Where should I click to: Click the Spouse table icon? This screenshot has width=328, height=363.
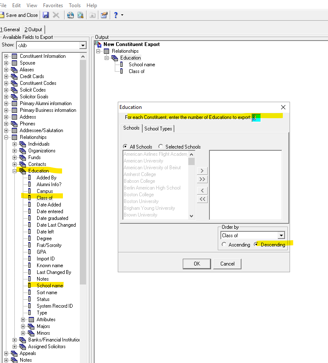point(14,63)
